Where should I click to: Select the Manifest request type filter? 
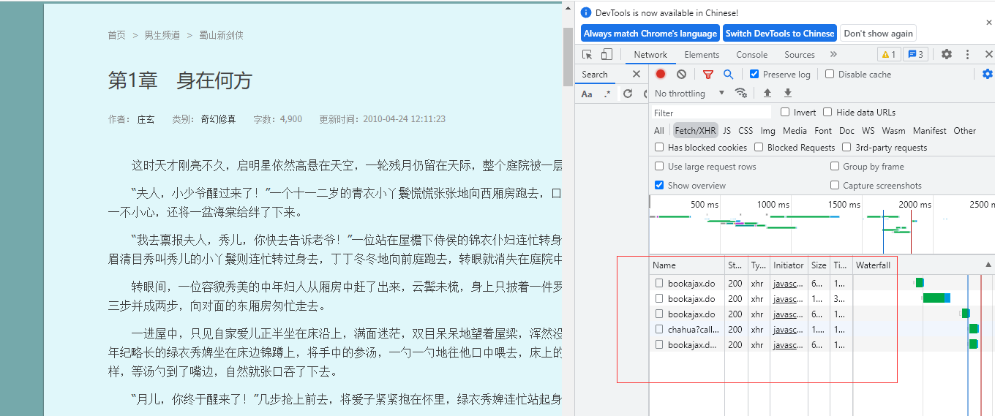[929, 131]
